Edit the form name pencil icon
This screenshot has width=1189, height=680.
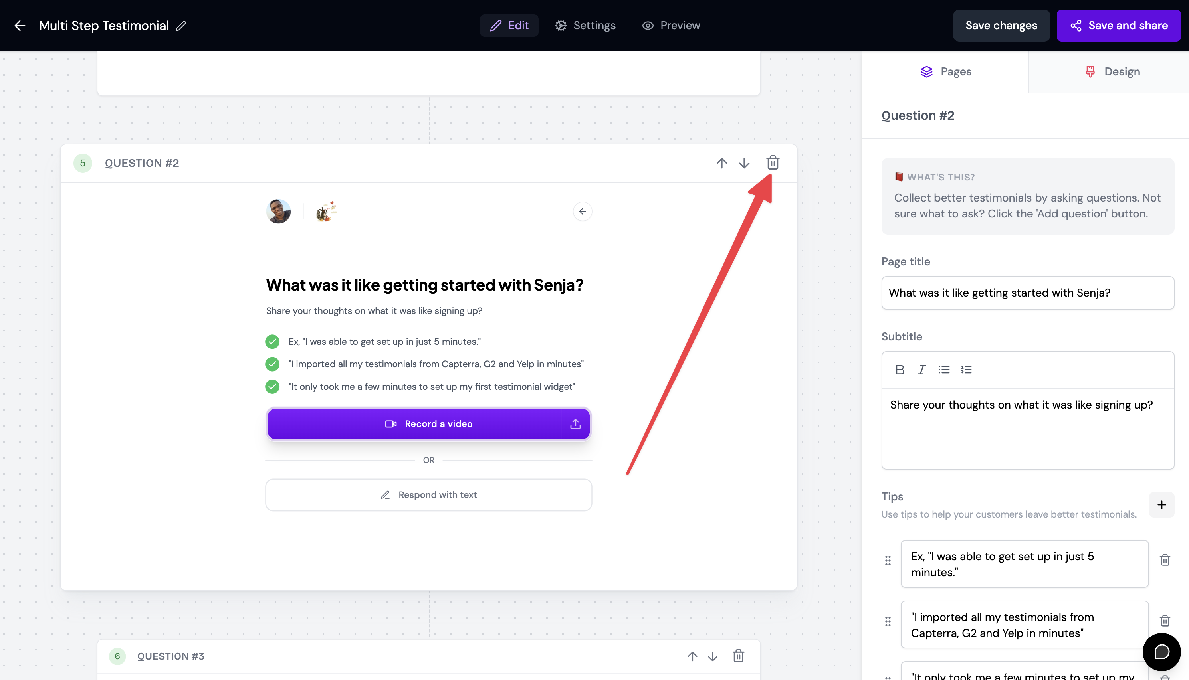[181, 26]
